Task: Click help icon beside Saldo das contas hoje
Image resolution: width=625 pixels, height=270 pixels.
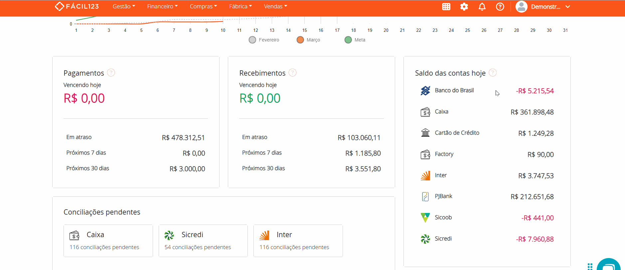Action: (x=493, y=73)
